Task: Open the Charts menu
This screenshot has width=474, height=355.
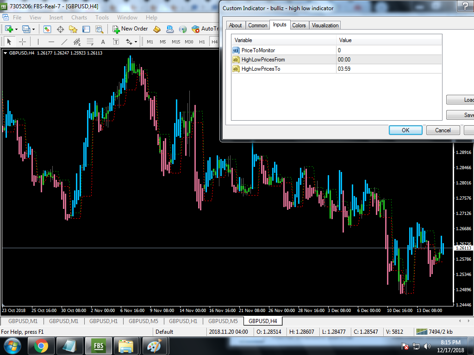Action: pyautogui.click(x=79, y=18)
